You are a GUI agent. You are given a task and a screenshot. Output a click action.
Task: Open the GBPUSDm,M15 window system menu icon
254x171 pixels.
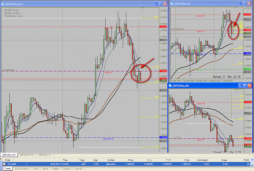click(x=2, y=4)
